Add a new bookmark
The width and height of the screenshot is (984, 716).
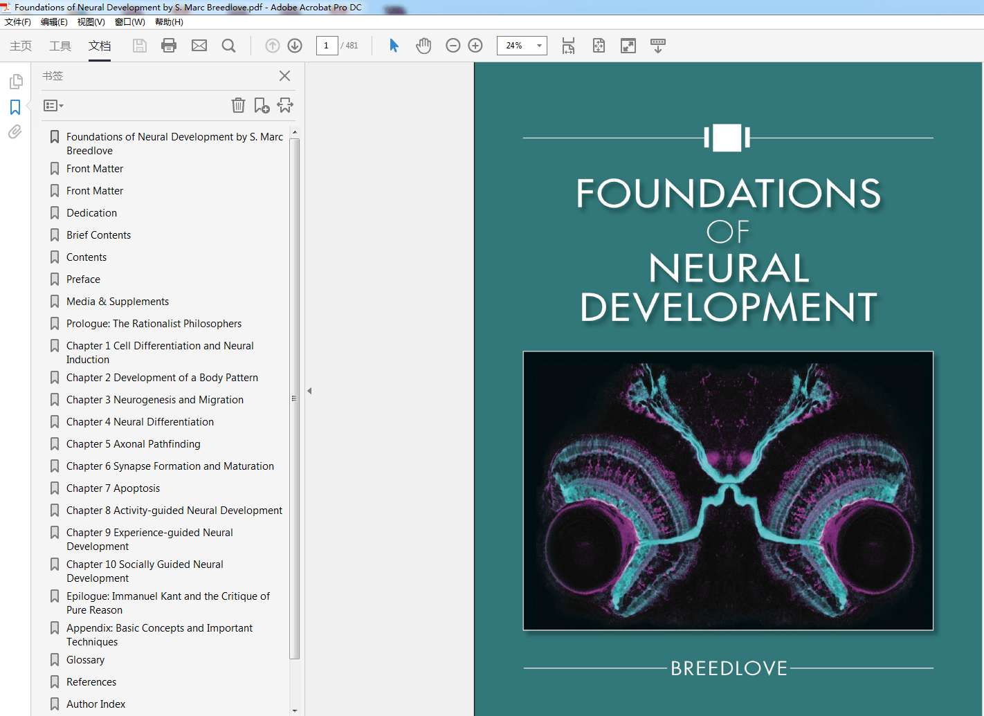point(262,105)
